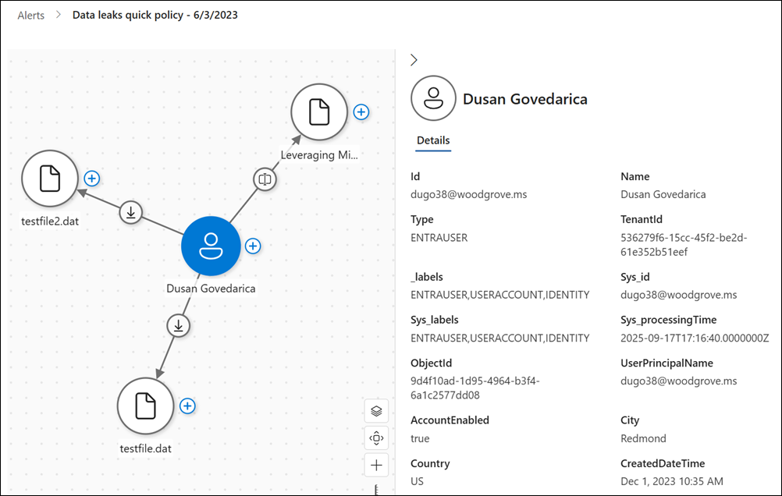Select the blue Dusan Govedarica user node

tap(210, 246)
